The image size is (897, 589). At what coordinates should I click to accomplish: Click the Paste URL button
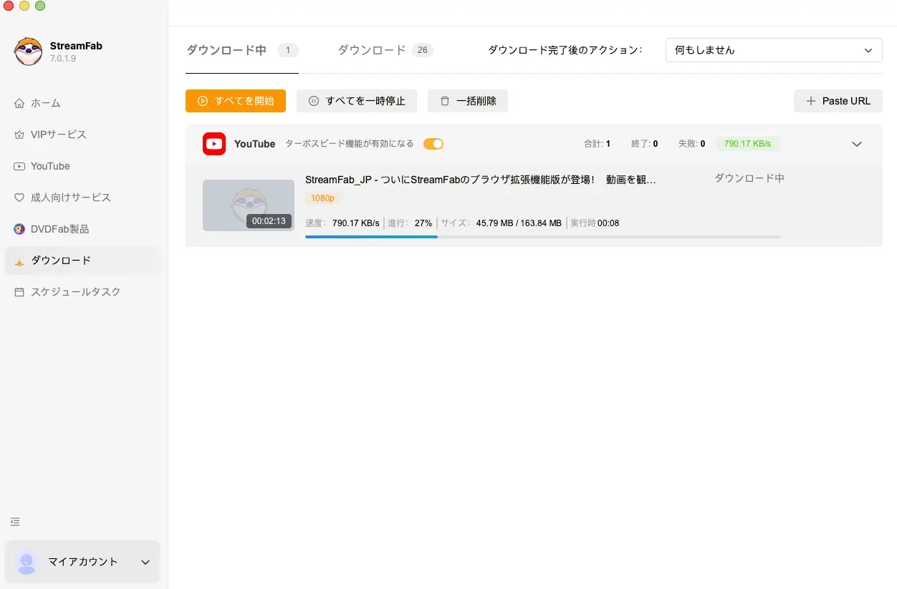tap(838, 101)
